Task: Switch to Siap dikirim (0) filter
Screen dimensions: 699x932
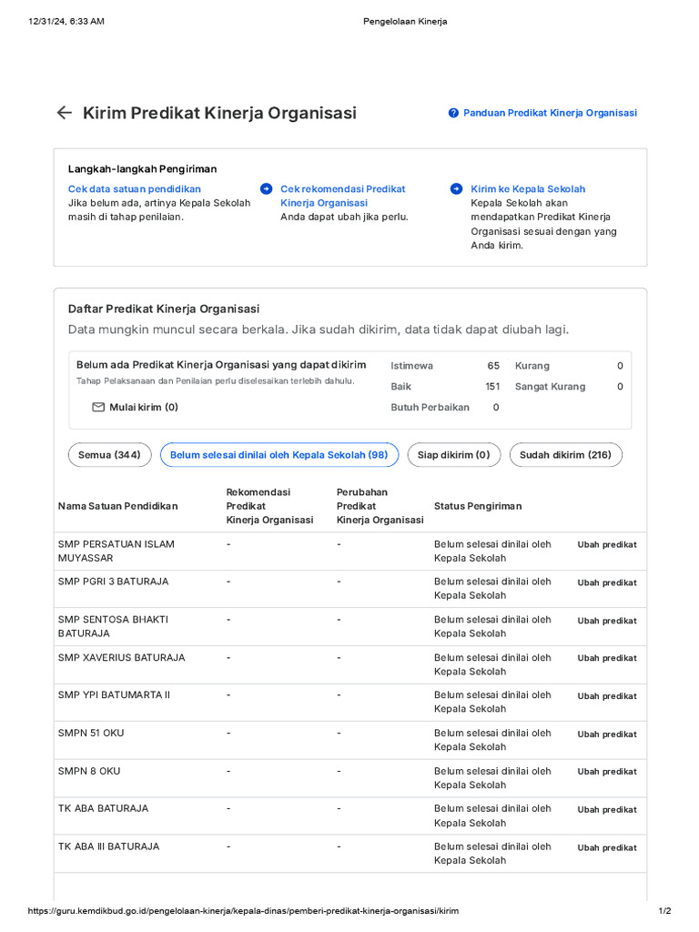Action: point(453,455)
